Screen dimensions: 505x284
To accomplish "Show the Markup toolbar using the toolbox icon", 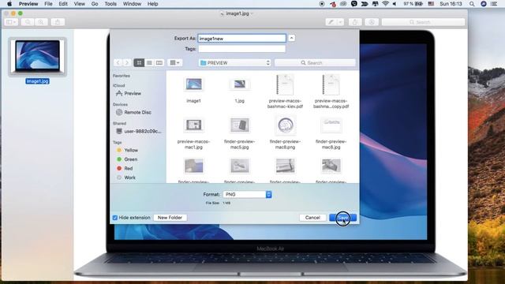I will click(372, 22).
